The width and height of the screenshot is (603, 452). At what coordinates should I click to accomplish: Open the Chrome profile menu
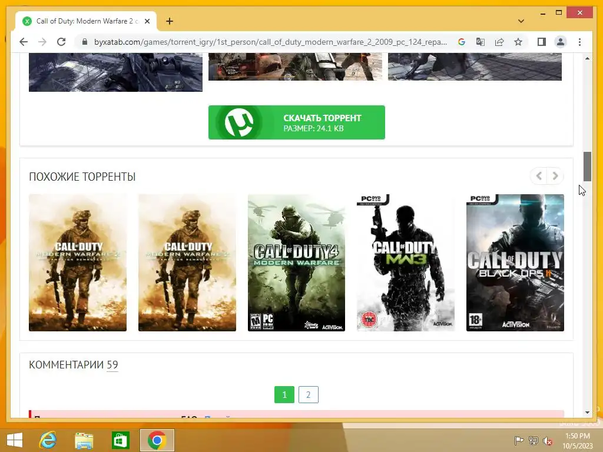click(561, 42)
